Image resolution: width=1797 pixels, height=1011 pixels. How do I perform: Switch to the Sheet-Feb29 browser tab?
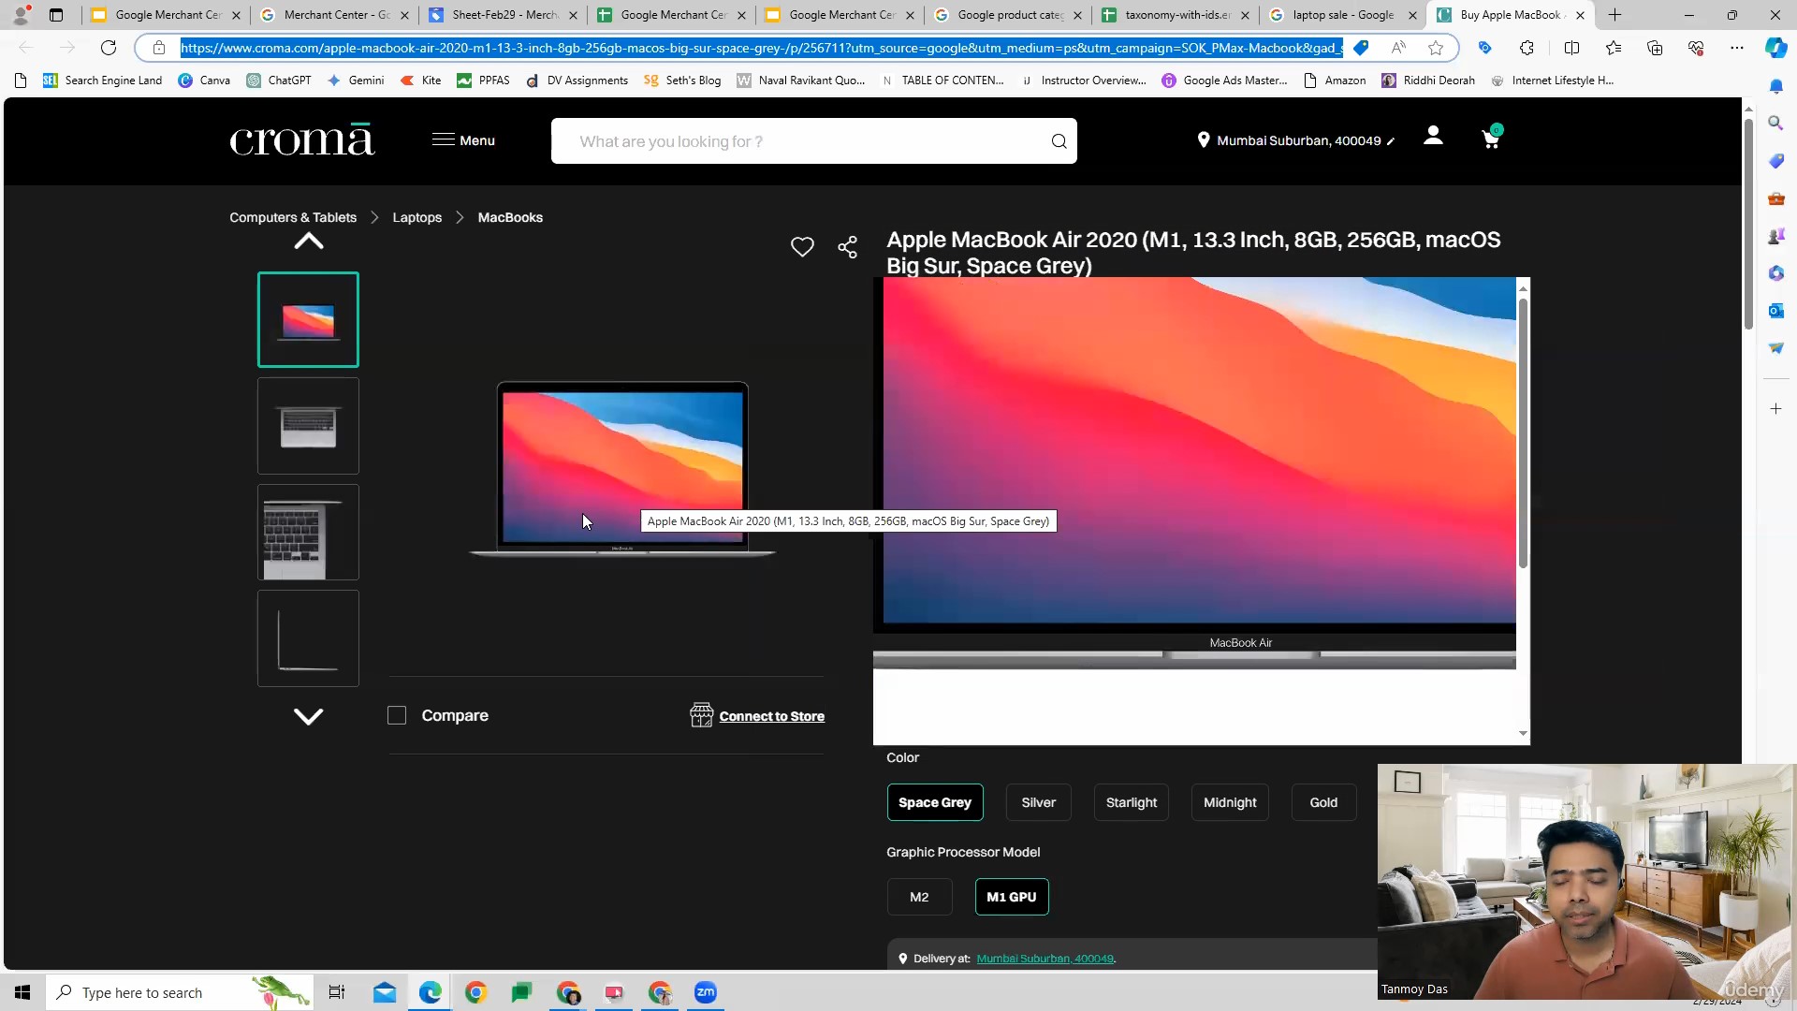[x=504, y=15]
